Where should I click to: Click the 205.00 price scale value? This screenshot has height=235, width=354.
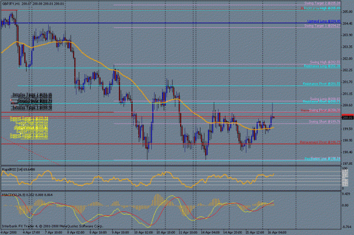click(x=347, y=12)
